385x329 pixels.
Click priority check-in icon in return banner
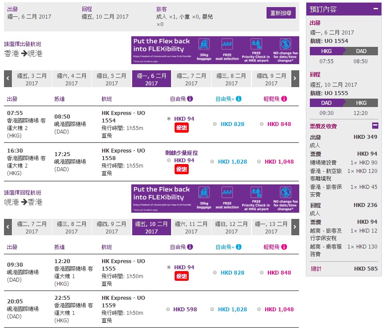pos(256,193)
